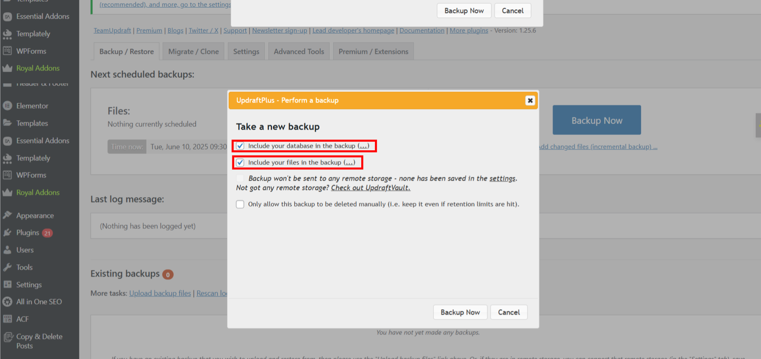Open Lead developer's homepage link
Viewport: 761px width, 359px height.
[353, 30]
